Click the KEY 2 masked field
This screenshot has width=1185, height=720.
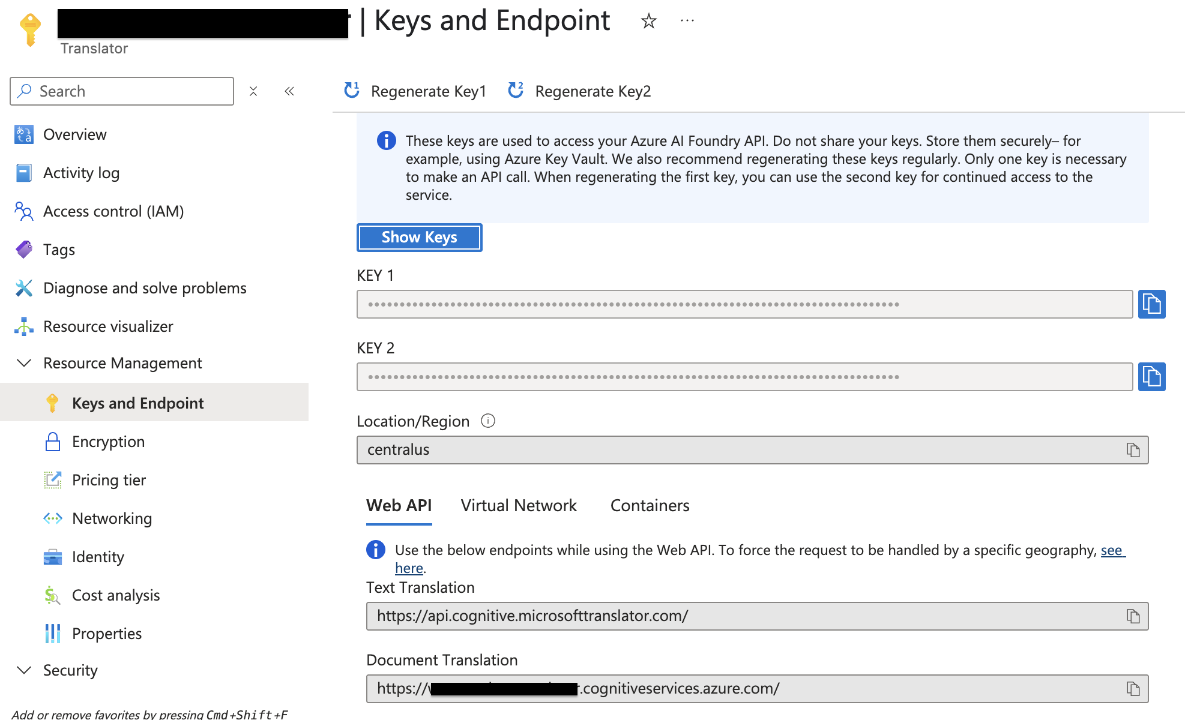[744, 377]
